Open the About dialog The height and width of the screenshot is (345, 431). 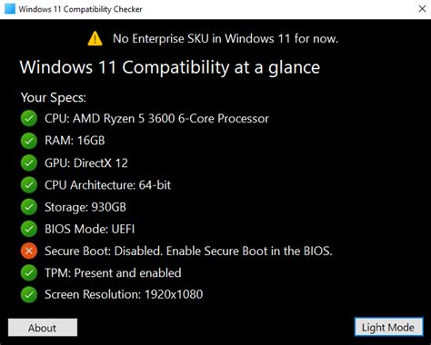pos(43,328)
